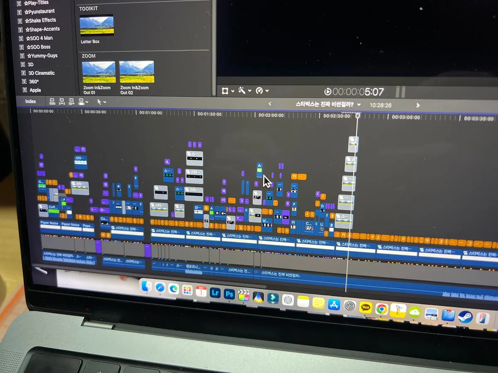Click the playhead marker on the timeline ruler
The height and width of the screenshot is (373, 498).
(x=357, y=116)
